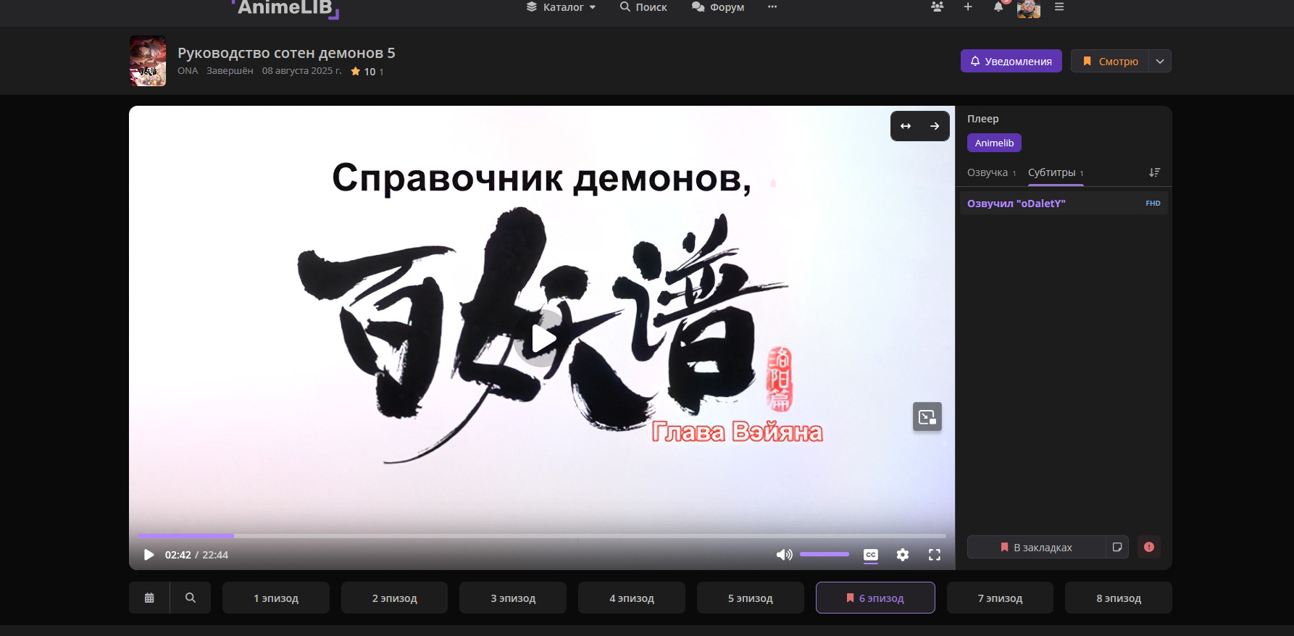Adjust the volume slider

coord(825,554)
